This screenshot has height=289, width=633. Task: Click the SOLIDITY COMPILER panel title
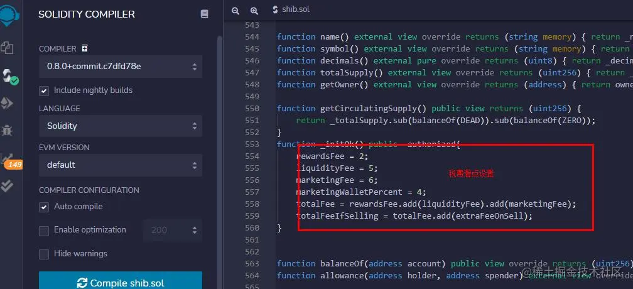[87, 14]
